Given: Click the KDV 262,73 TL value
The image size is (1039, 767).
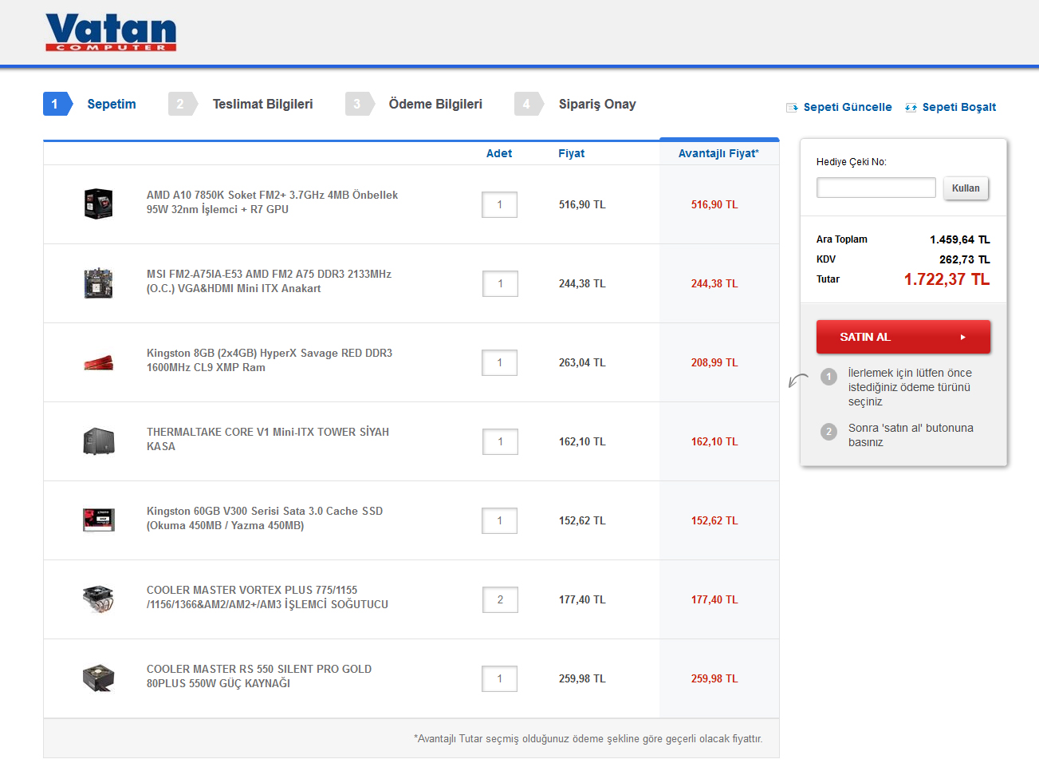Looking at the screenshot, I should pos(965,259).
